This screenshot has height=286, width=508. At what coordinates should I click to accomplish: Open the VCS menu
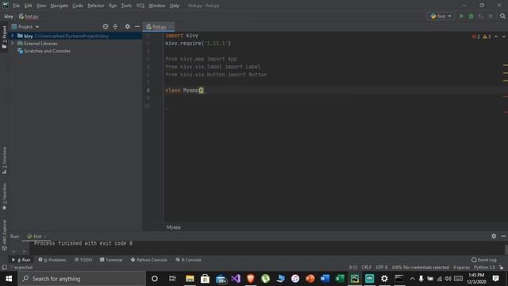pyautogui.click(x=140, y=6)
